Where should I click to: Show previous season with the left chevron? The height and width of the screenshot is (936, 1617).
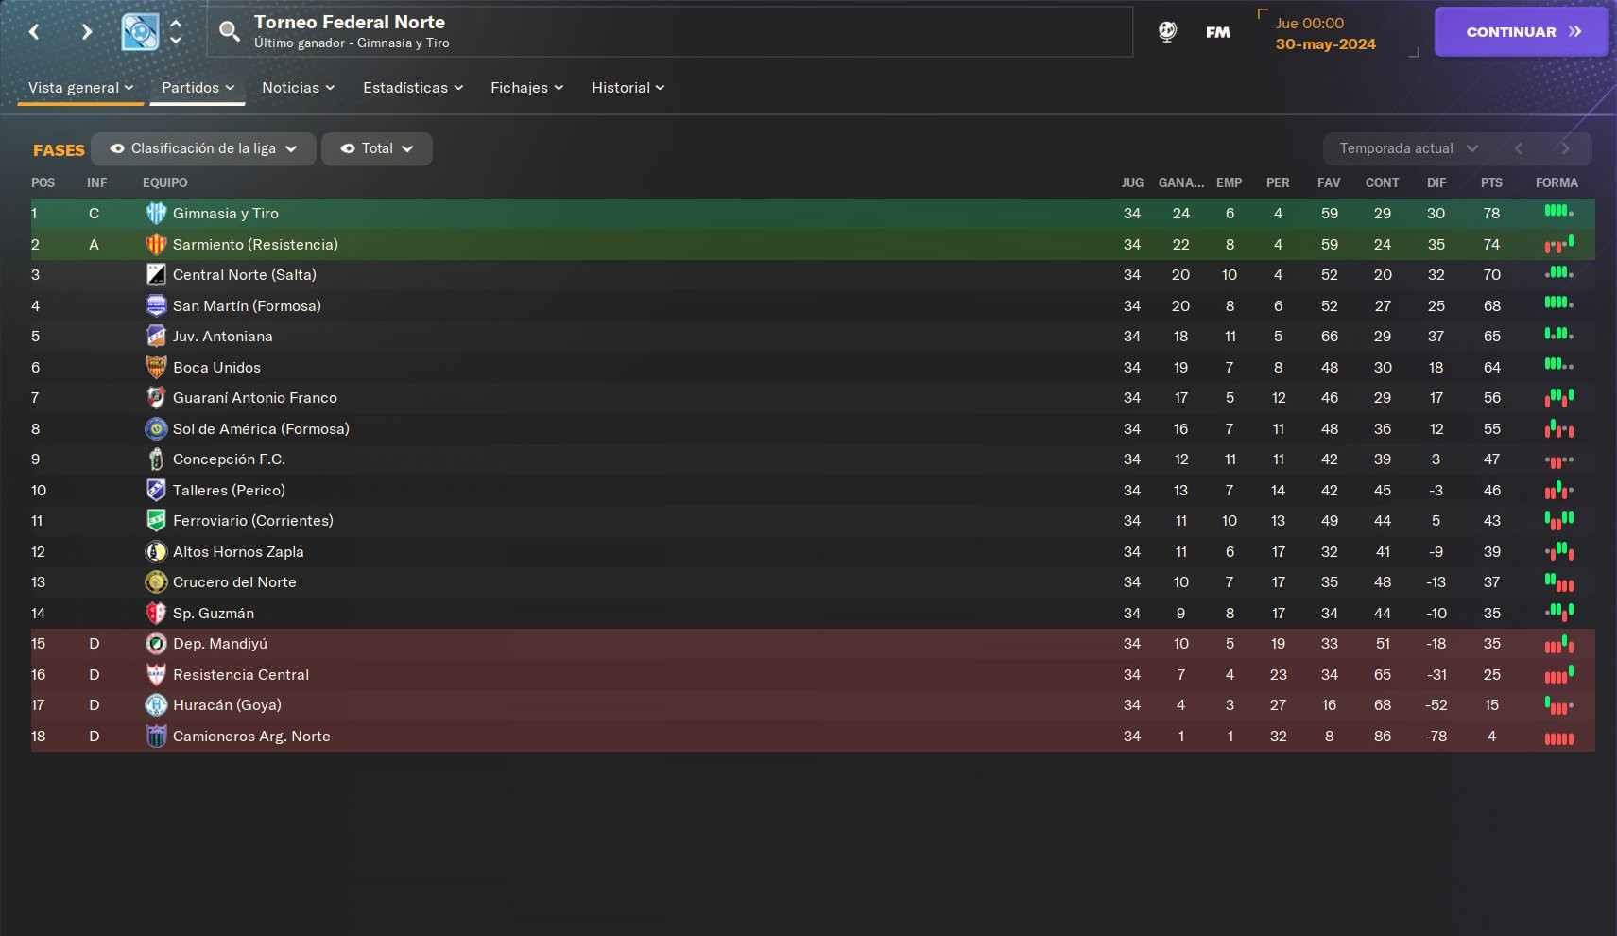click(x=1519, y=148)
